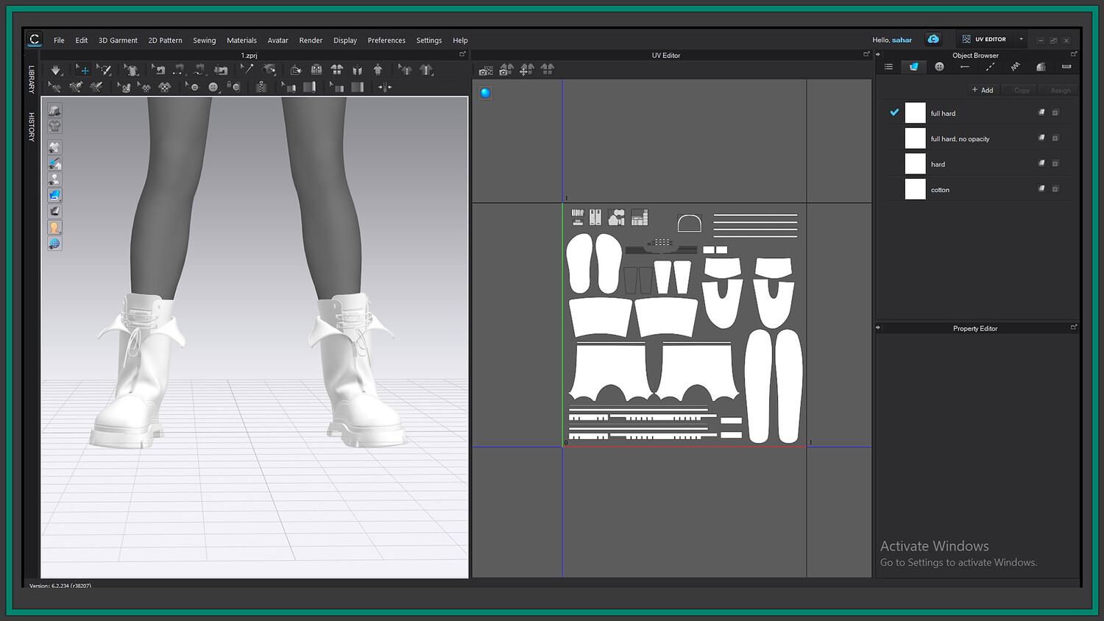Open the 3D Garment menu
This screenshot has height=621, width=1104.
pyautogui.click(x=118, y=40)
